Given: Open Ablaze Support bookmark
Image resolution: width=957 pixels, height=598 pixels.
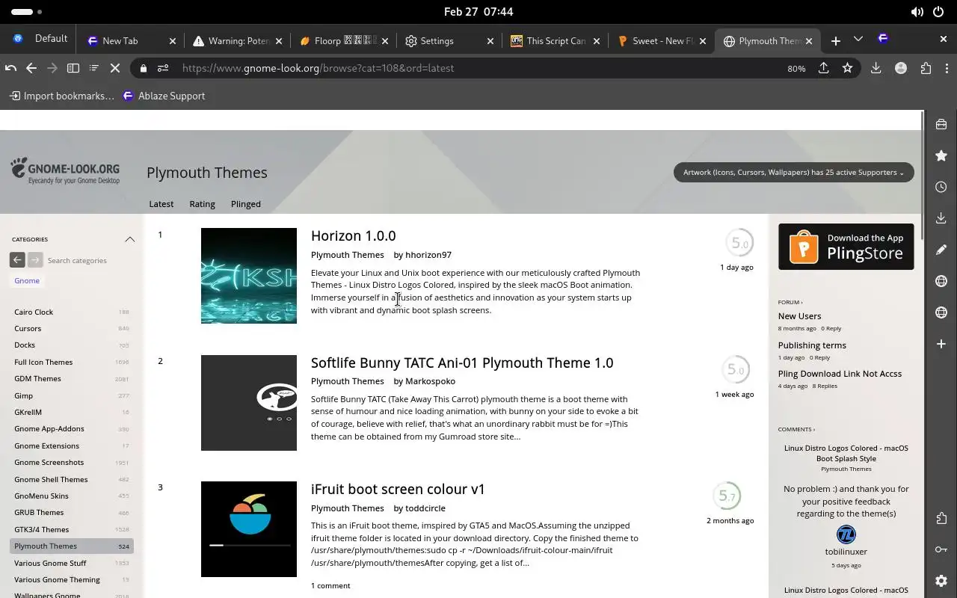Looking at the screenshot, I should click(x=164, y=96).
